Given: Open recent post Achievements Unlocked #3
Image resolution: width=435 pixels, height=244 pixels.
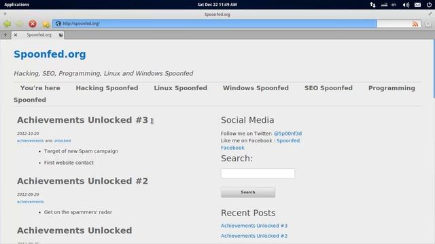Looking at the screenshot, I should pos(254,226).
